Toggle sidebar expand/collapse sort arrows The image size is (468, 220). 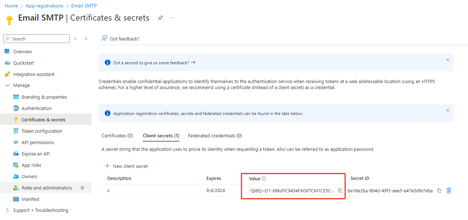[x=75, y=39]
